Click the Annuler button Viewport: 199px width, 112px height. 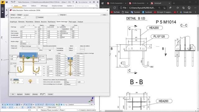(x=50, y=94)
